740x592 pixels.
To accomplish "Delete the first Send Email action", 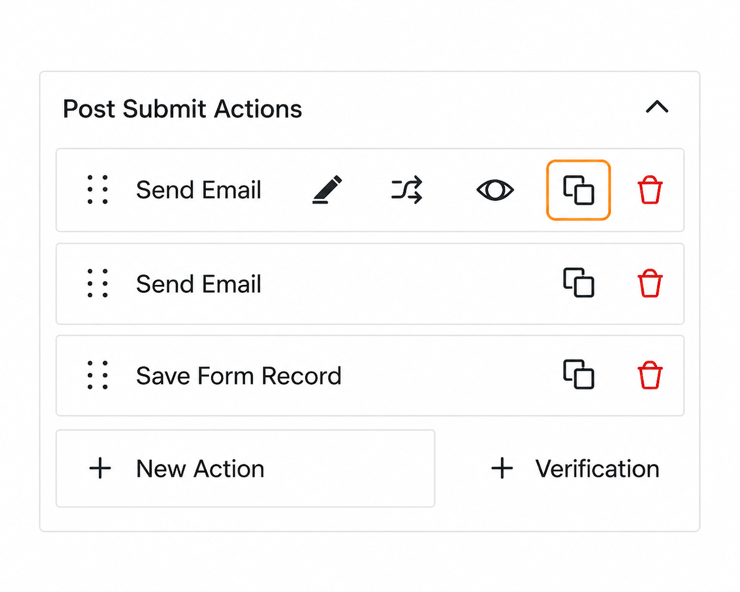I will pyautogui.click(x=650, y=190).
